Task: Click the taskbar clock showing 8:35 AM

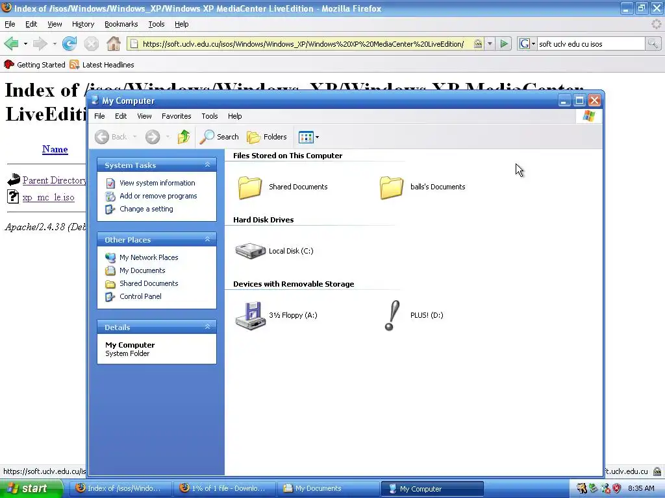Action: point(641,488)
